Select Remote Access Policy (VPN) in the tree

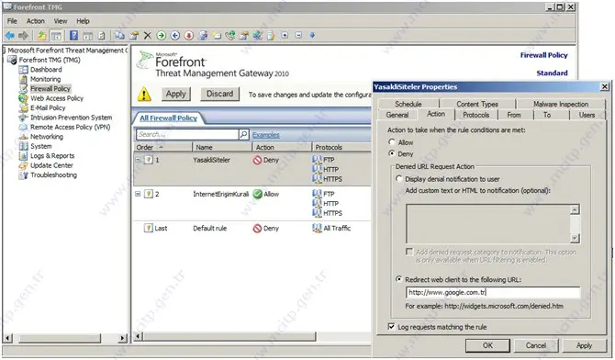(x=70, y=128)
